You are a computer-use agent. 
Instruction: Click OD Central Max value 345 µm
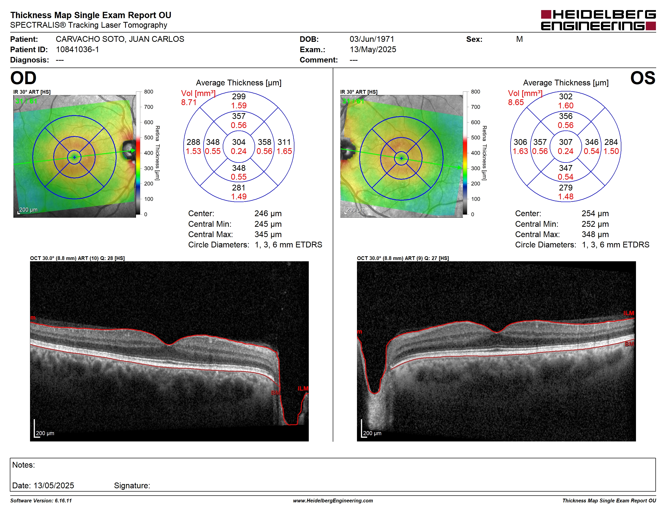268,235
